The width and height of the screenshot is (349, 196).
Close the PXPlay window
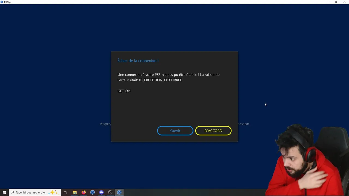click(x=344, y=2)
